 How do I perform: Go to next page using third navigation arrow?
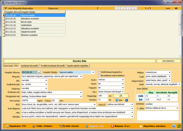click(x=129, y=8)
